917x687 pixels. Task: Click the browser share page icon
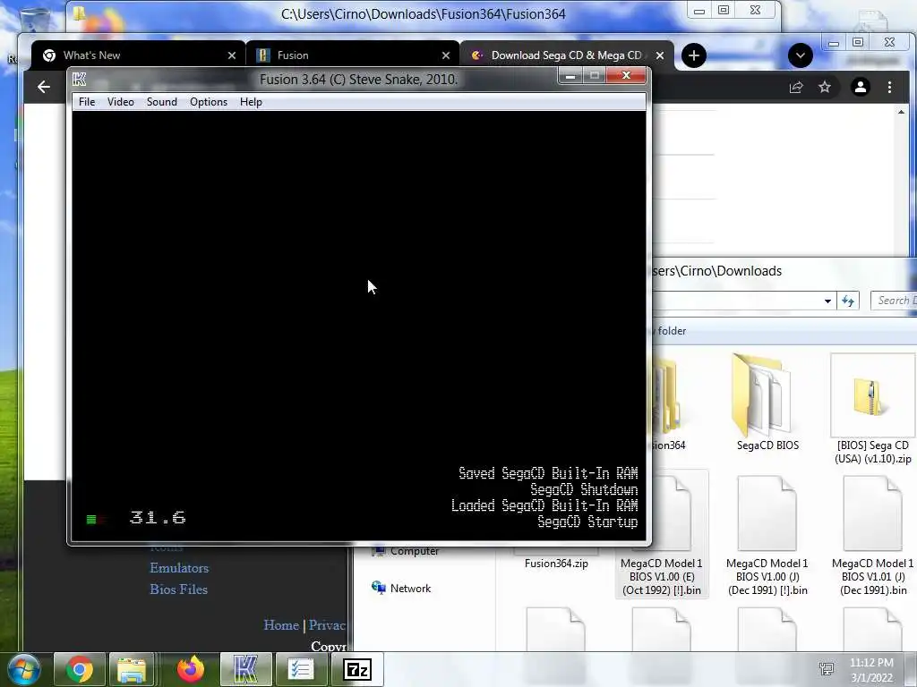click(x=796, y=87)
